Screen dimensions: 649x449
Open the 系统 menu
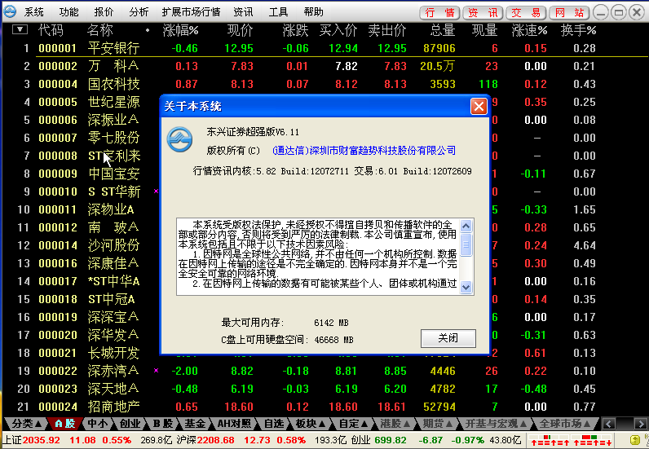(x=33, y=12)
